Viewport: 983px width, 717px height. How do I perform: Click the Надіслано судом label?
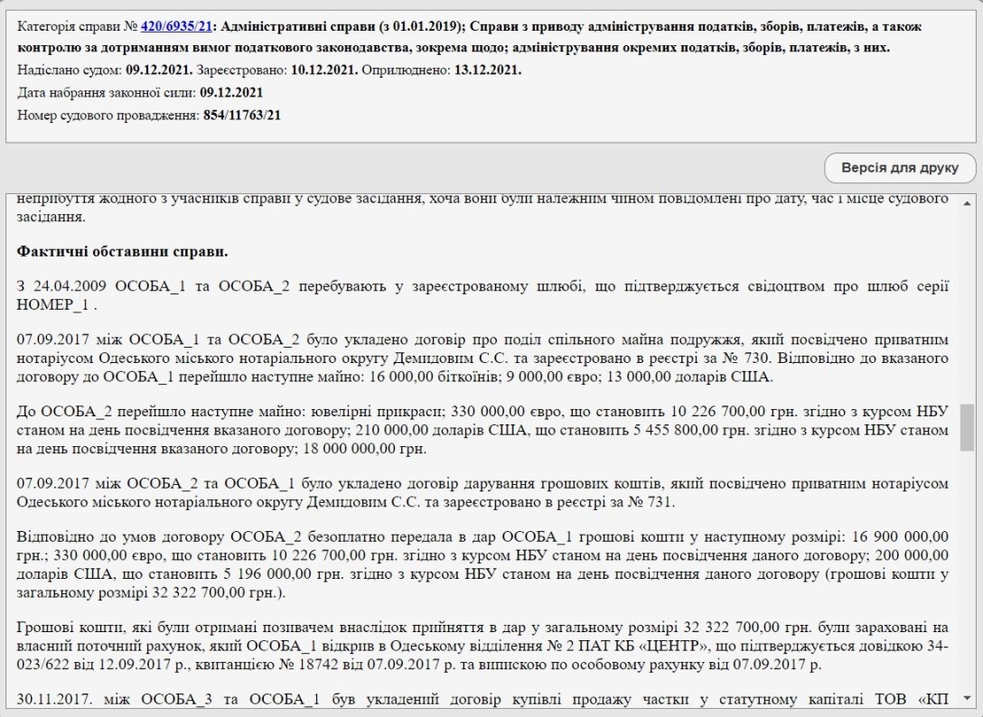tap(70, 70)
